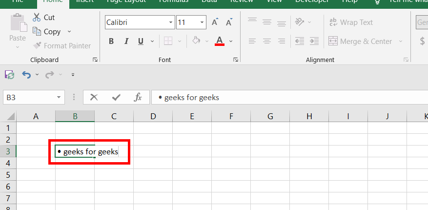Image resolution: width=428 pixels, height=210 pixels.
Task: Toggle Italic formatting
Action: click(126, 41)
